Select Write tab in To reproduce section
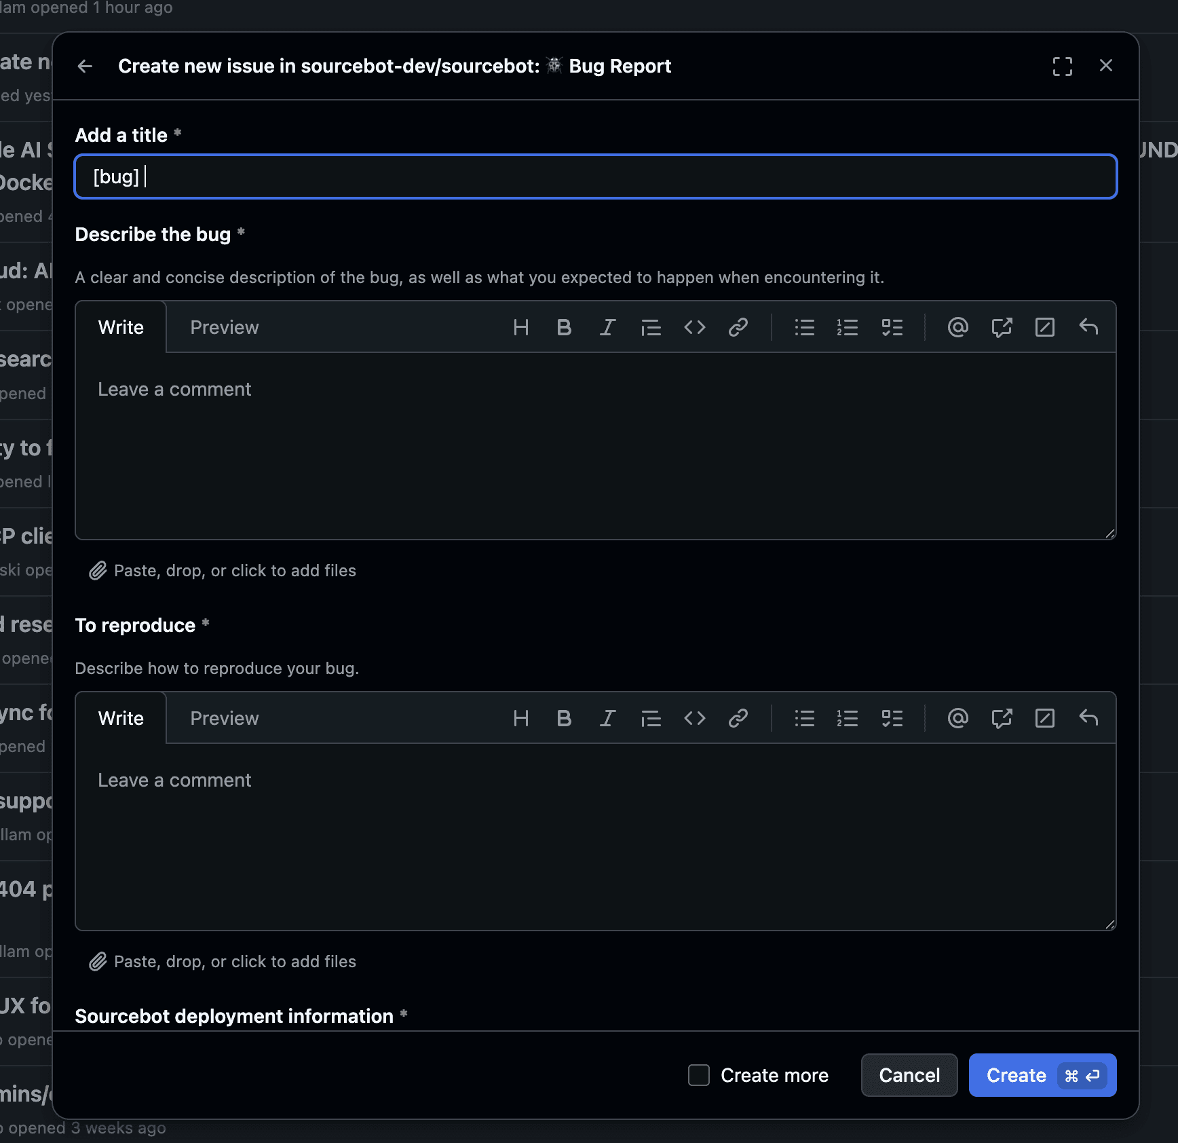 [121, 718]
